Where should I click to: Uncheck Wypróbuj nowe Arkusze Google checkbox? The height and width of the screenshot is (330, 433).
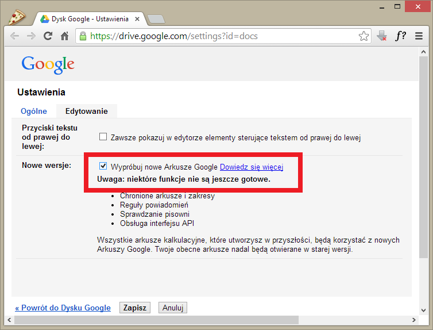[x=103, y=166]
